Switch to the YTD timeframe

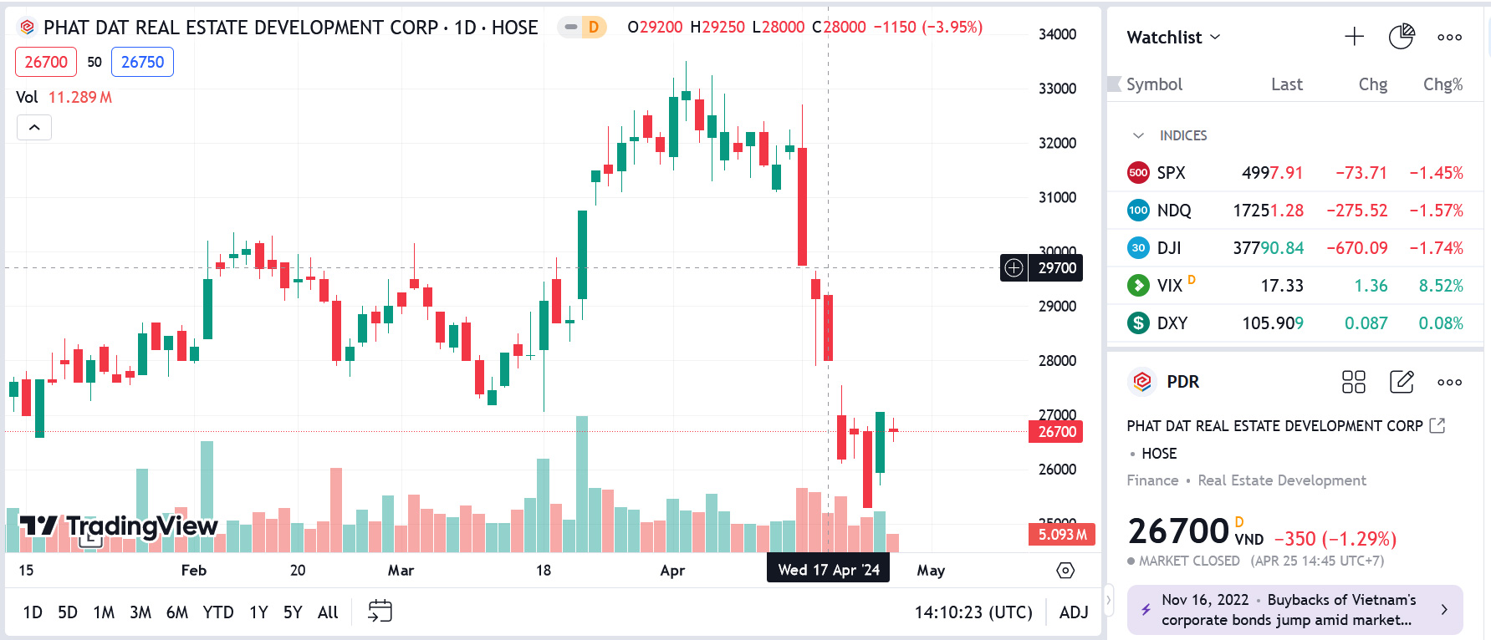coord(218,612)
